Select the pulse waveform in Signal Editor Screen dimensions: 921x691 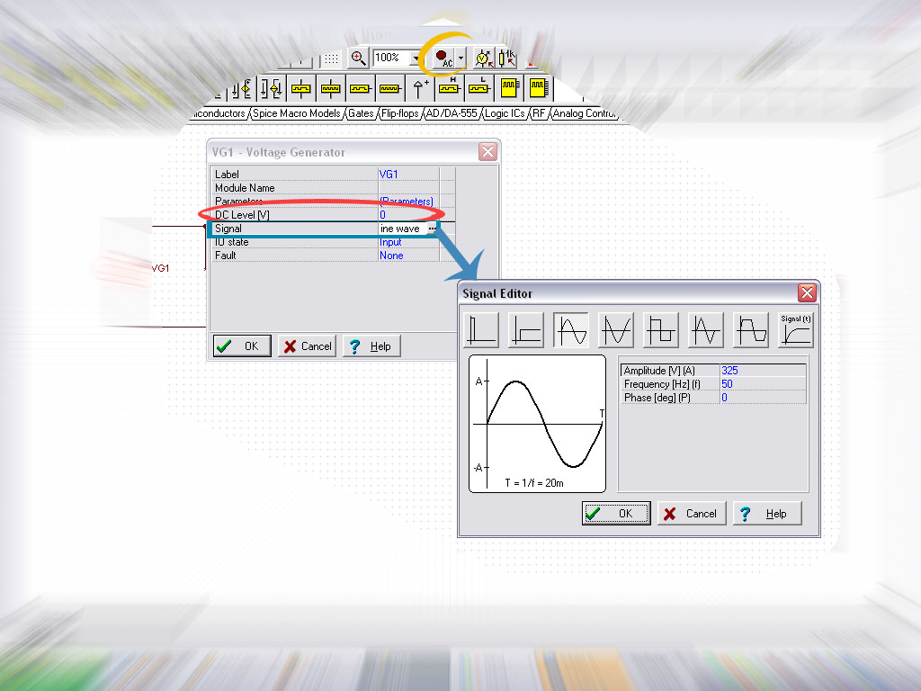[x=481, y=329]
